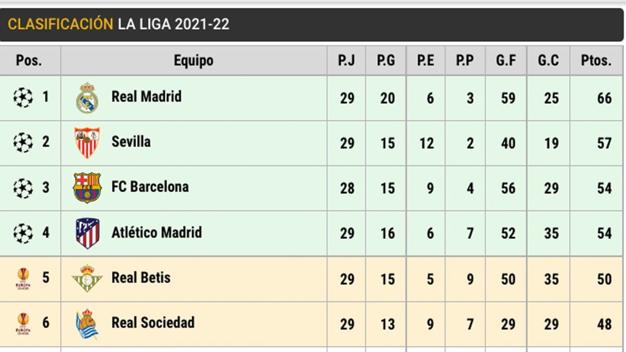Select the FC Barcelona team name
The height and width of the screenshot is (352, 626).
click(x=150, y=187)
